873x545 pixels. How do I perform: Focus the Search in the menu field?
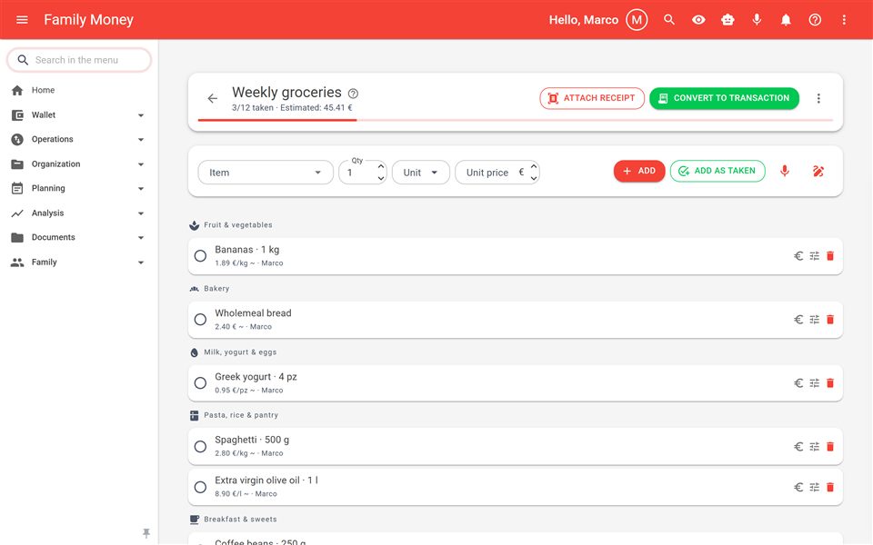pos(79,60)
